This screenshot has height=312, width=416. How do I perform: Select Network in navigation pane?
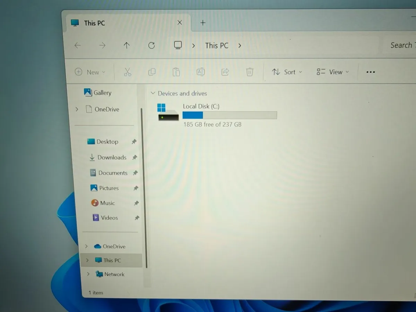pyautogui.click(x=110, y=274)
